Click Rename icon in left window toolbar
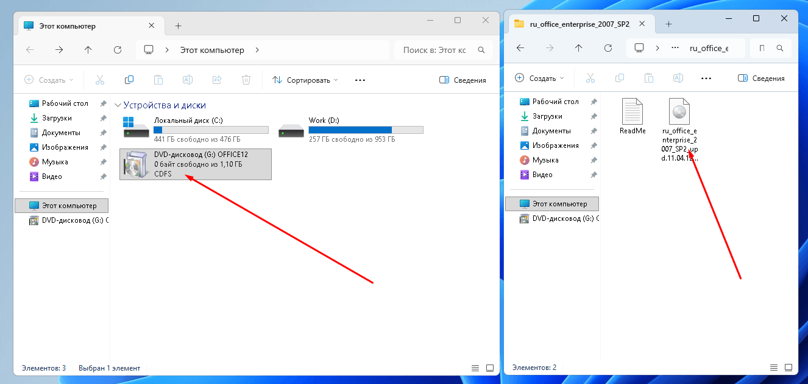Screen dimensions: 808x384 [188, 80]
